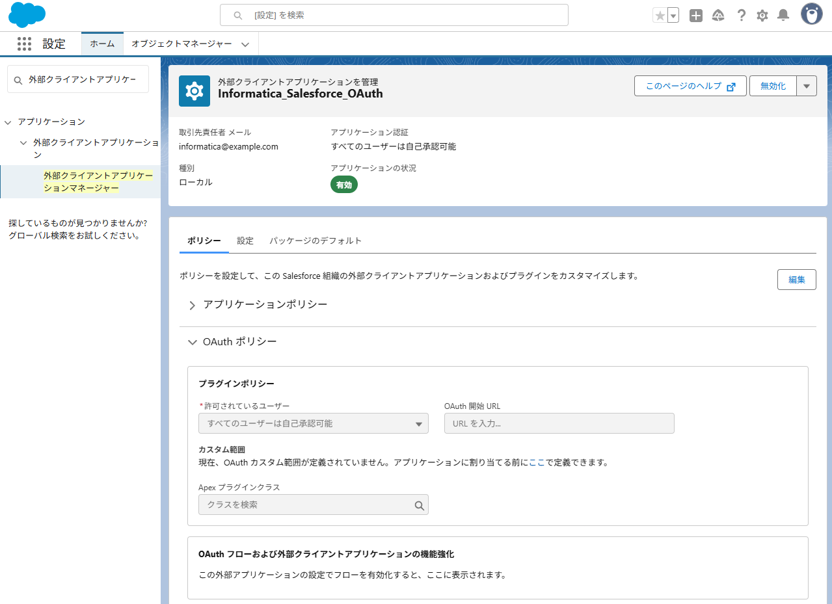832x604 pixels.
Task: Open the notifications bell
Action: point(783,16)
